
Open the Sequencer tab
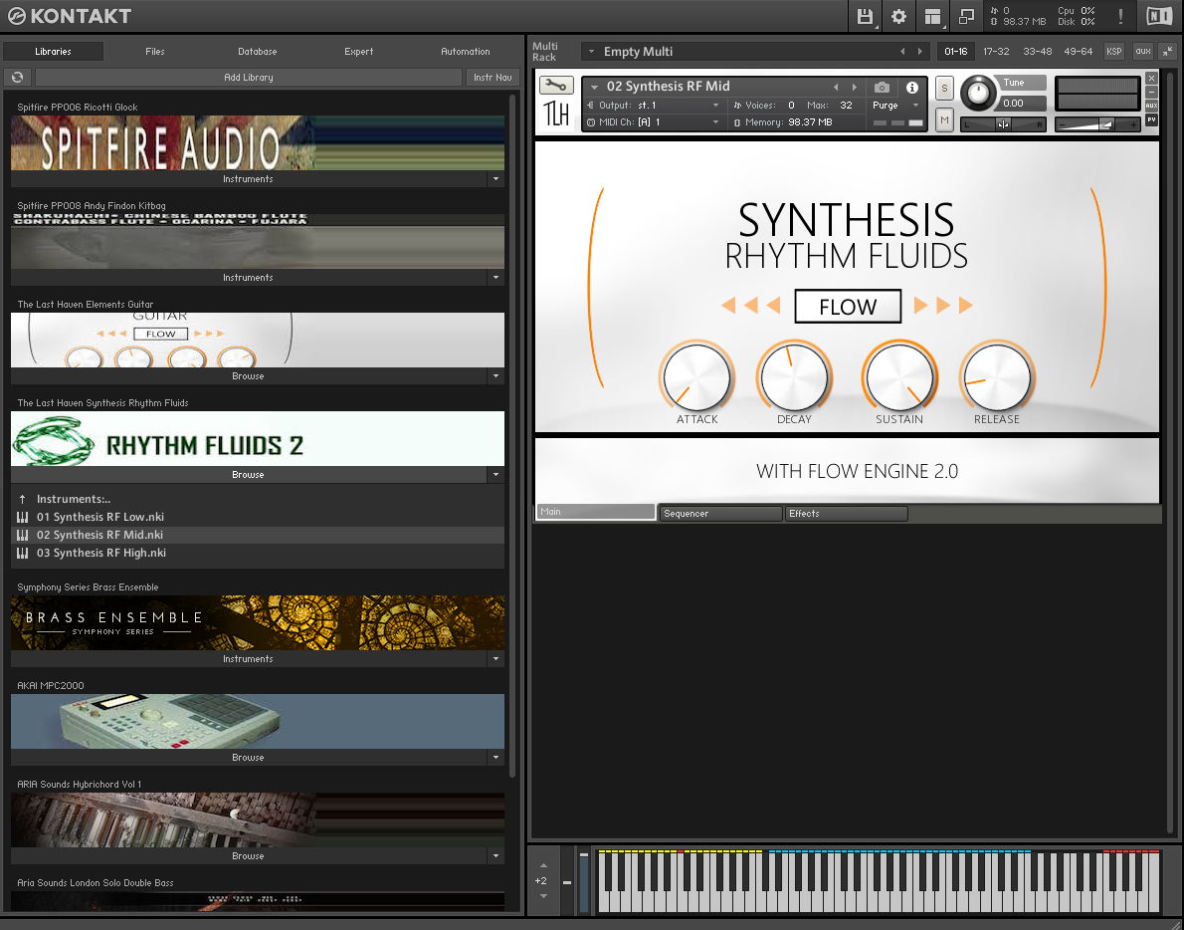point(720,514)
